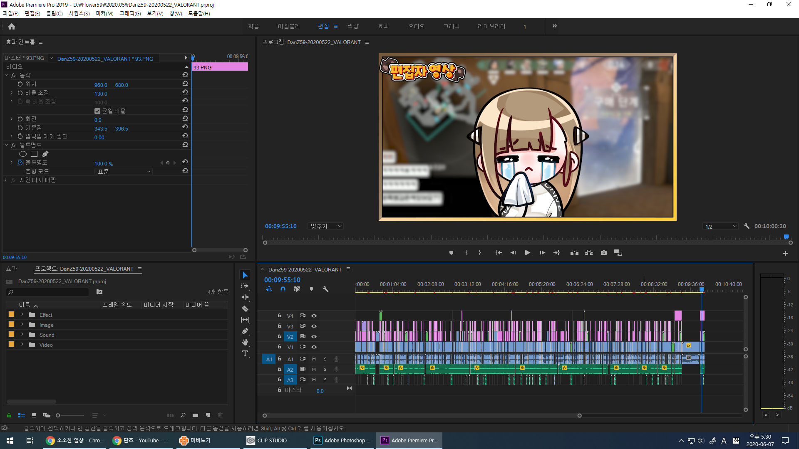Click the opacity value 100.0 %
The width and height of the screenshot is (799, 449).
[x=103, y=163]
